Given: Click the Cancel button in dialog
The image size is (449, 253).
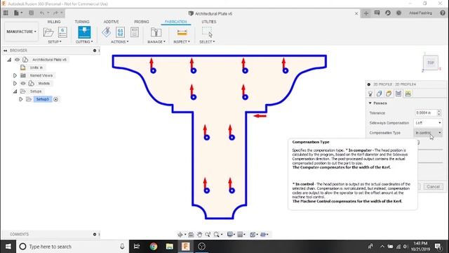Looking at the screenshot, I should tap(433, 187).
